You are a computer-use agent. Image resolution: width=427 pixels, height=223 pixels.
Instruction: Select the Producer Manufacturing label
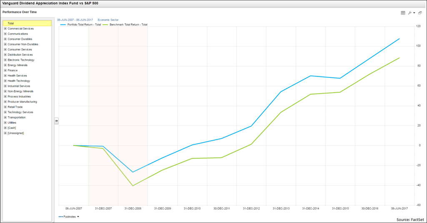[x=23, y=102]
